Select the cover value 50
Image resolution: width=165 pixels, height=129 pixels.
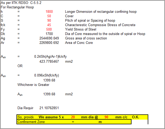pos(49,16)
